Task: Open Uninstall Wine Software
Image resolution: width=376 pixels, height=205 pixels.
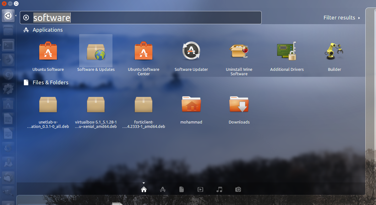Action: pyautogui.click(x=239, y=52)
